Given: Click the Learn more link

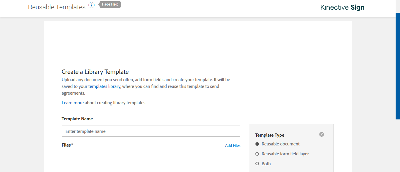Looking at the screenshot, I should click(73, 103).
